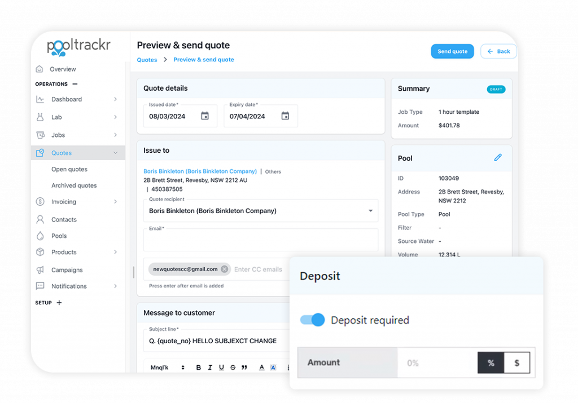Go to Contacts in sidebar
The height and width of the screenshot is (403, 578).
click(64, 219)
